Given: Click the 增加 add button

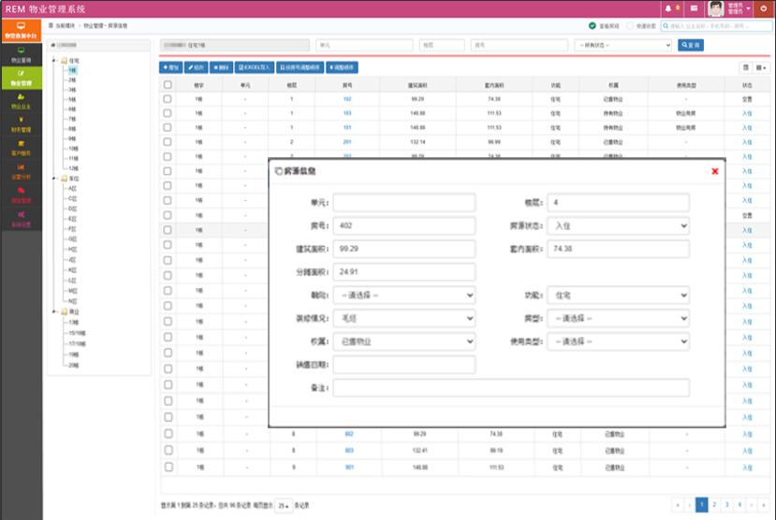Looking at the screenshot, I should click(x=170, y=67).
